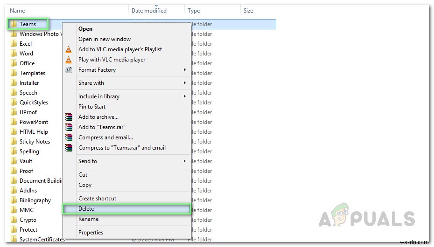Open the Share with menu entry

[x=91, y=83]
